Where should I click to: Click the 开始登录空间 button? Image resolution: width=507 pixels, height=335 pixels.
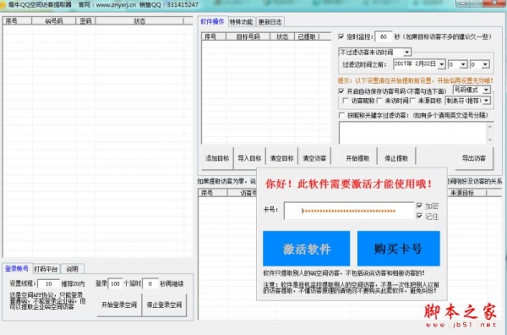pos(119,305)
